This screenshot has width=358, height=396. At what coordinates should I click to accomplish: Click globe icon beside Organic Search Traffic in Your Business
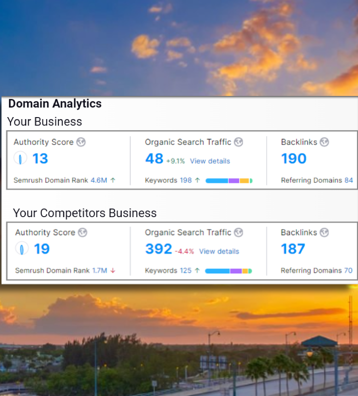239,142
